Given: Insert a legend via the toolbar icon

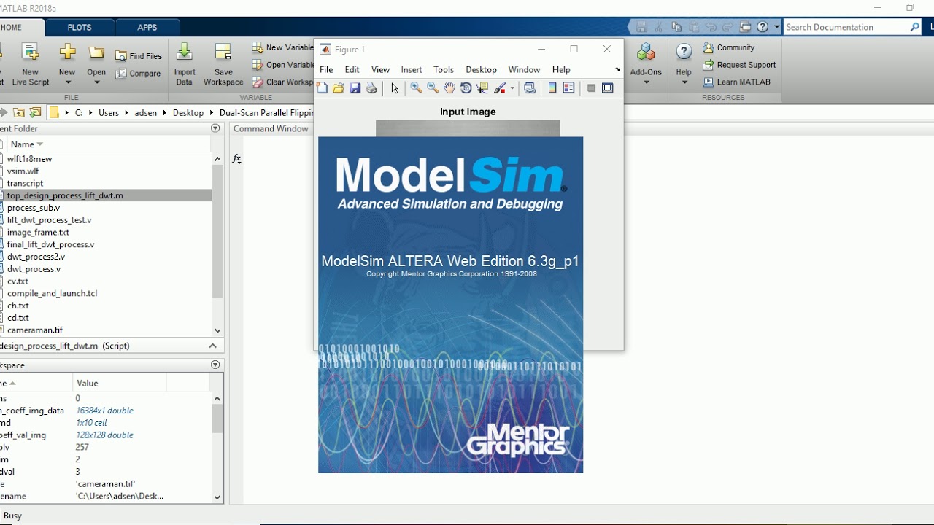Looking at the screenshot, I should [569, 88].
